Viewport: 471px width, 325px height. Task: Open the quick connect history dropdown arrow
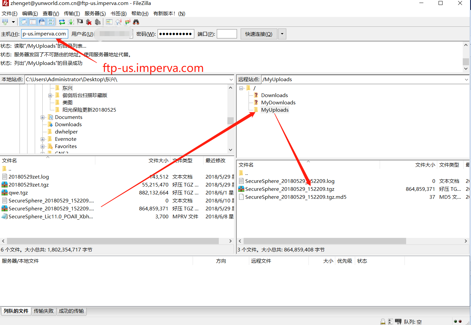pos(282,34)
